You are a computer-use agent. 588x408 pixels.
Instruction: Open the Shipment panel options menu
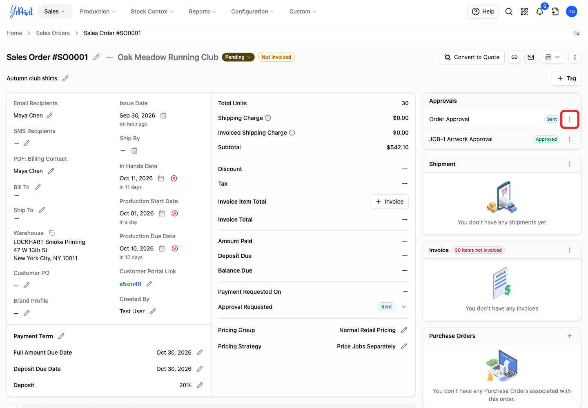(570, 164)
